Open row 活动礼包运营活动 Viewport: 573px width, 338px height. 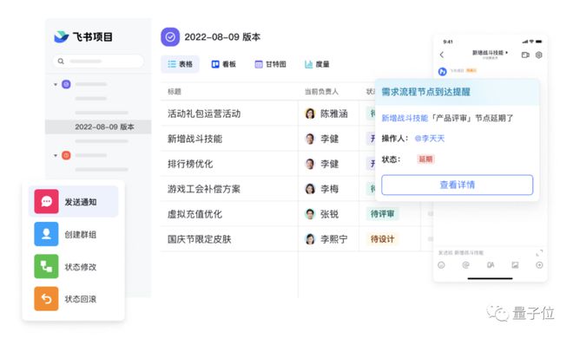204,114
